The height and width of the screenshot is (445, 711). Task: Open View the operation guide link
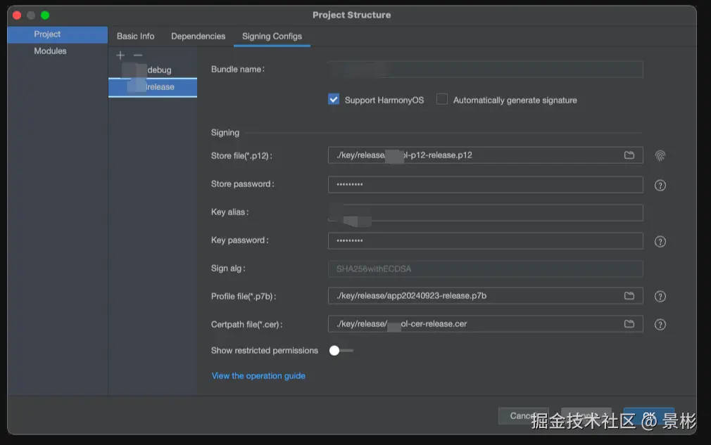coord(258,376)
